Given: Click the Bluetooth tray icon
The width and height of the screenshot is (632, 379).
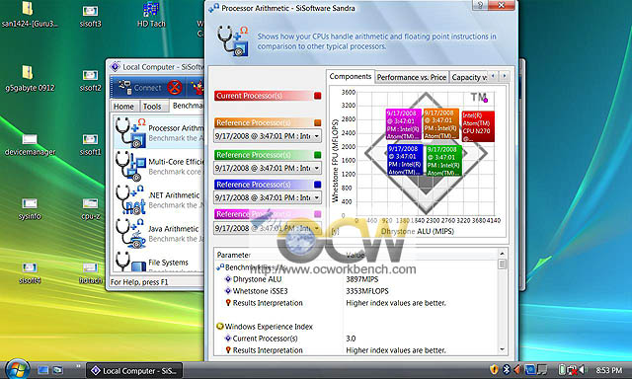Looking at the screenshot, I should [x=506, y=369].
